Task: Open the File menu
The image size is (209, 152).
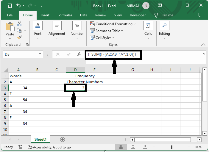Action: 10,15
